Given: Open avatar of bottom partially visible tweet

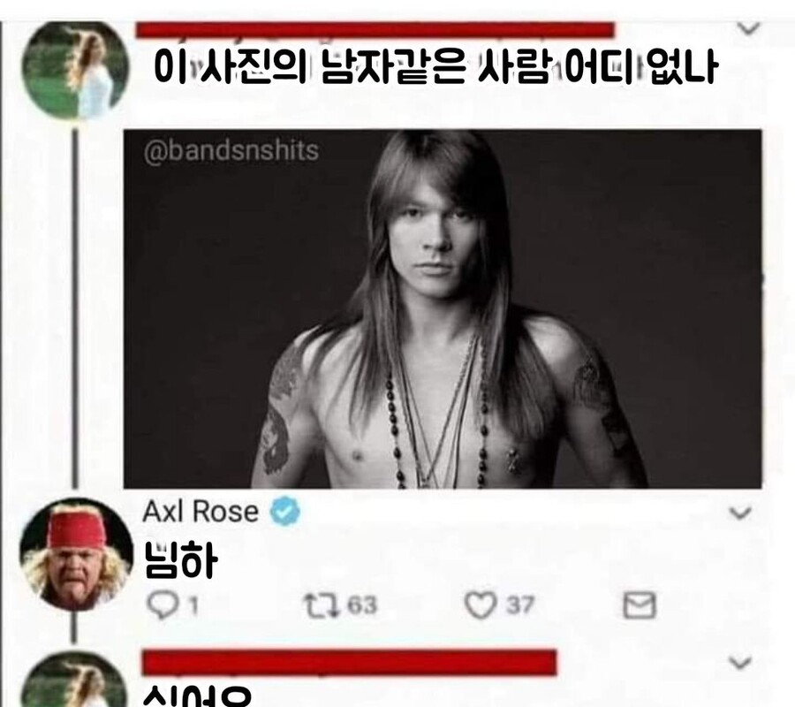Looking at the screenshot, I should coord(75,680).
